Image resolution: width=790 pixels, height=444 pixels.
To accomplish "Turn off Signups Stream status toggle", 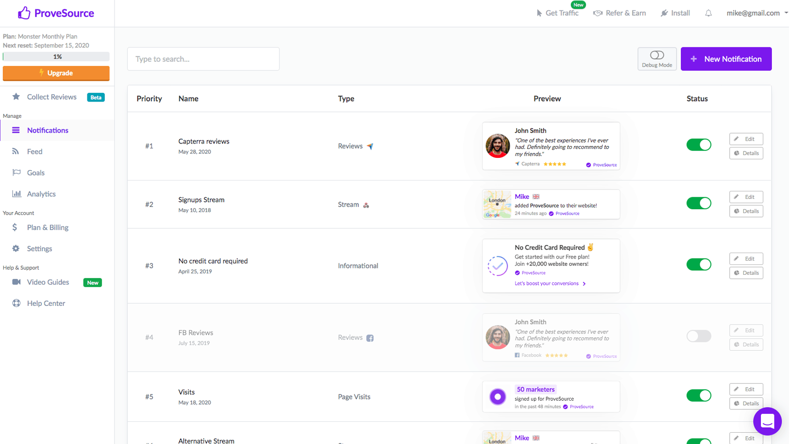I will [699, 203].
